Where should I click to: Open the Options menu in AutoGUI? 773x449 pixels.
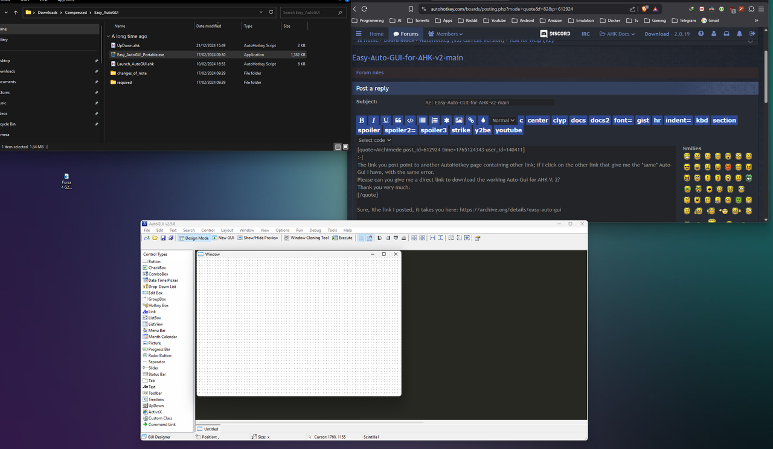[x=283, y=230]
